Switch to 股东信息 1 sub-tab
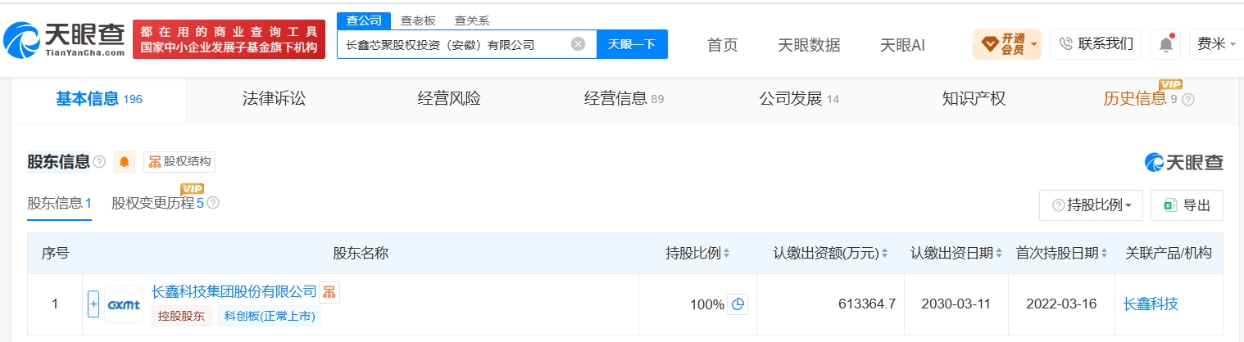The width and height of the screenshot is (1244, 342). tap(59, 203)
